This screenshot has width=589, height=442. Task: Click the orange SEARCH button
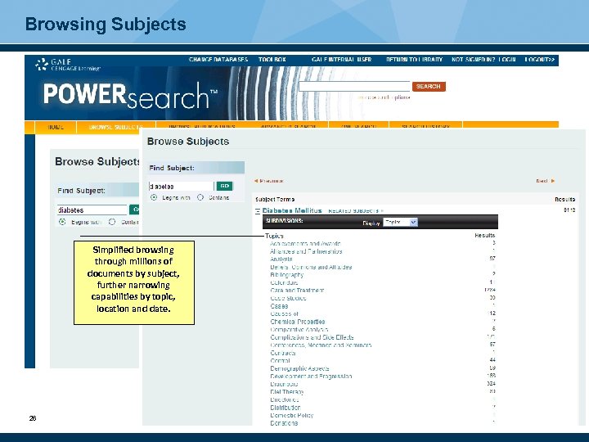point(429,87)
